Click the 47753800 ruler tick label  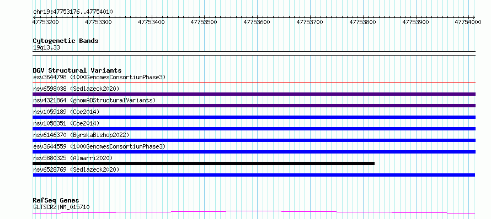[x=362, y=22]
